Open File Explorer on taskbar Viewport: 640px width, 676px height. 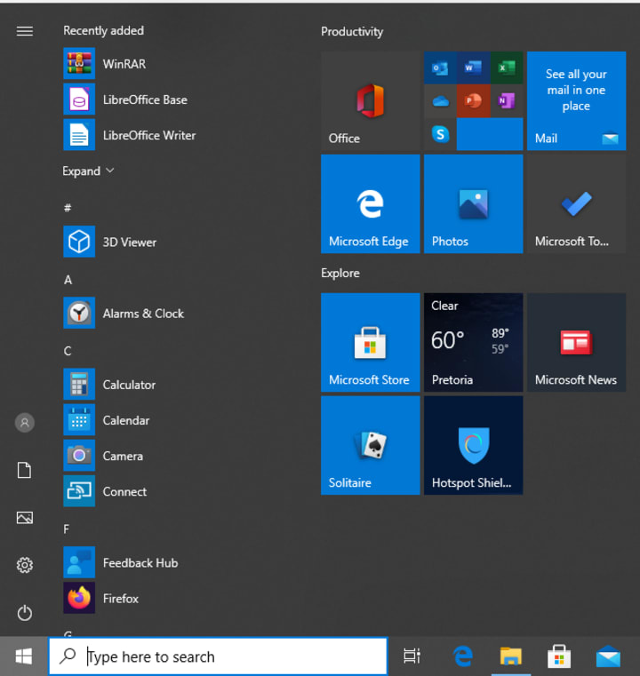coord(511,656)
